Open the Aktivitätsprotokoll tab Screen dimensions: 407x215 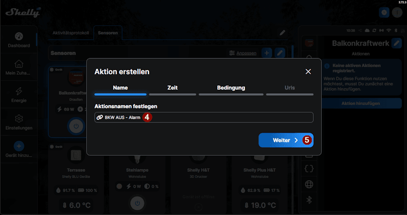point(70,33)
